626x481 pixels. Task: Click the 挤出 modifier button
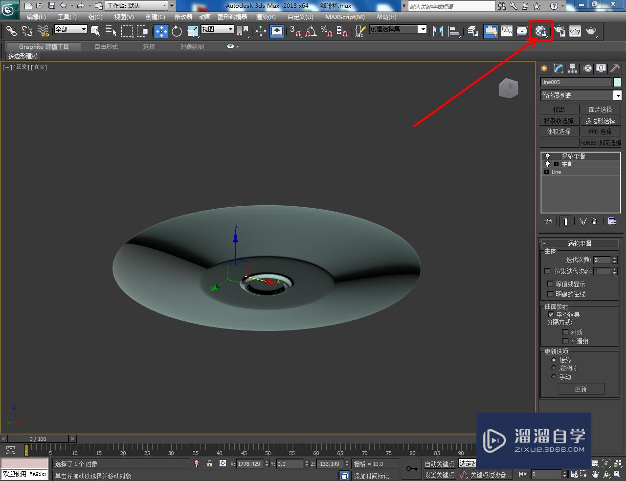559,109
